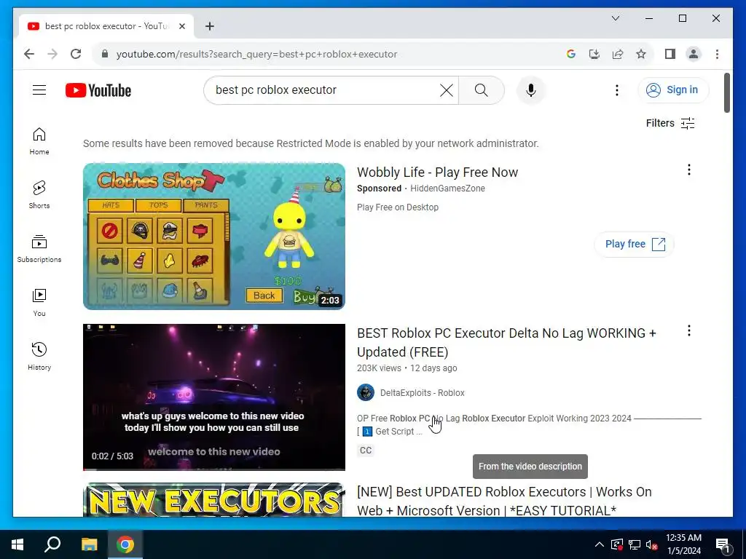Close the YouTube browser tab

coord(181,26)
